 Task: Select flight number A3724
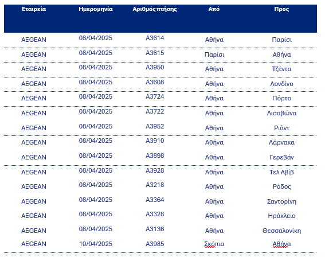point(155,96)
